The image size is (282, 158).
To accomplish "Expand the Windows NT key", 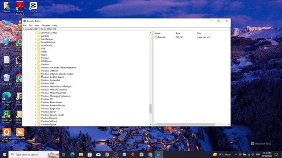I will click(x=36, y=99).
